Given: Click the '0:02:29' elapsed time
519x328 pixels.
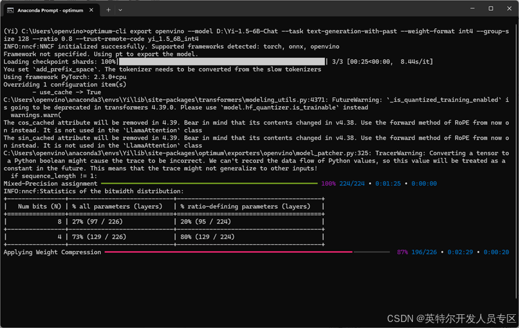Looking at the screenshot, I should coord(460,252).
